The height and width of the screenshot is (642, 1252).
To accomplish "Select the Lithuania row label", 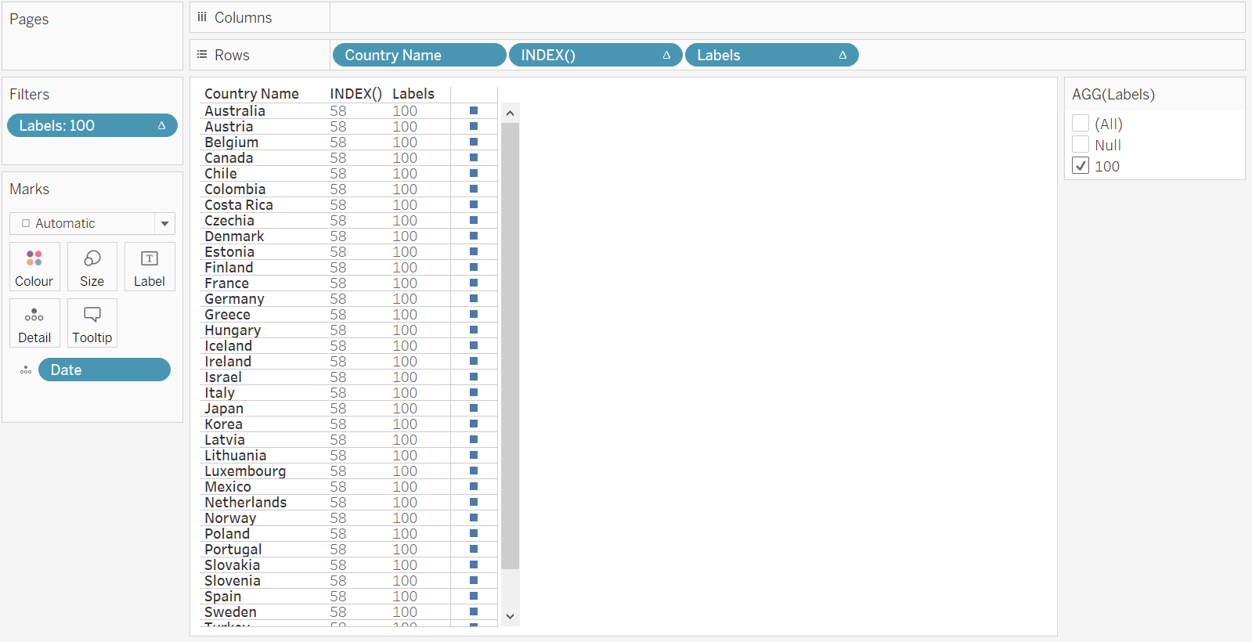I will point(235,455).
